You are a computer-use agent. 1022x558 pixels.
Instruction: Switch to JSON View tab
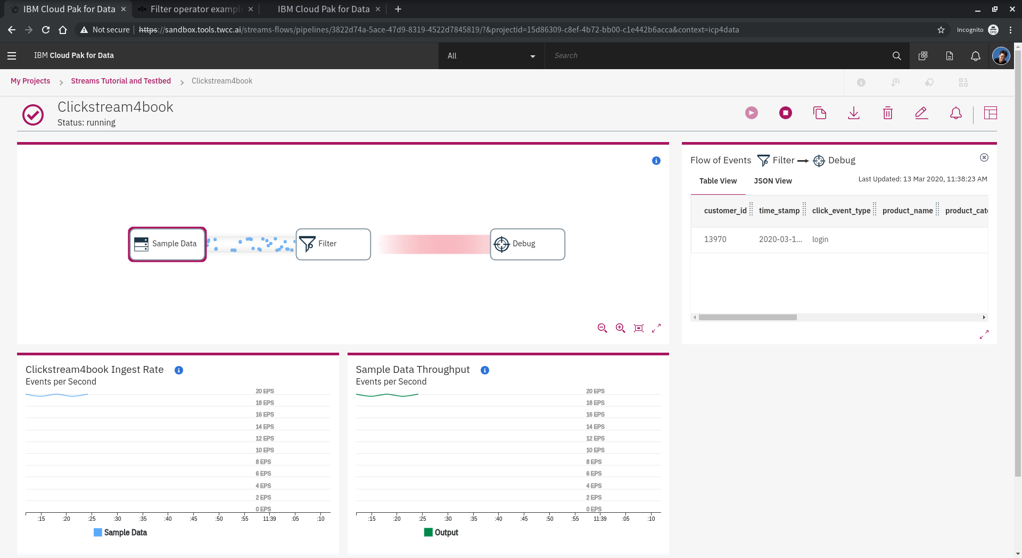(773, 181)
